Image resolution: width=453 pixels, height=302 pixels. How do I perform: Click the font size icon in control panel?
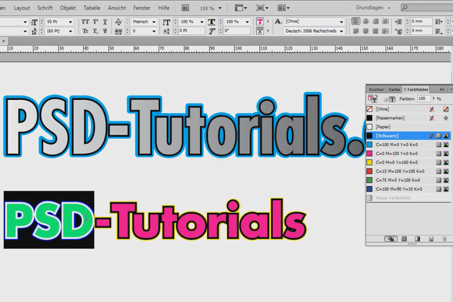pyautogui.click(x=34, y=22)
